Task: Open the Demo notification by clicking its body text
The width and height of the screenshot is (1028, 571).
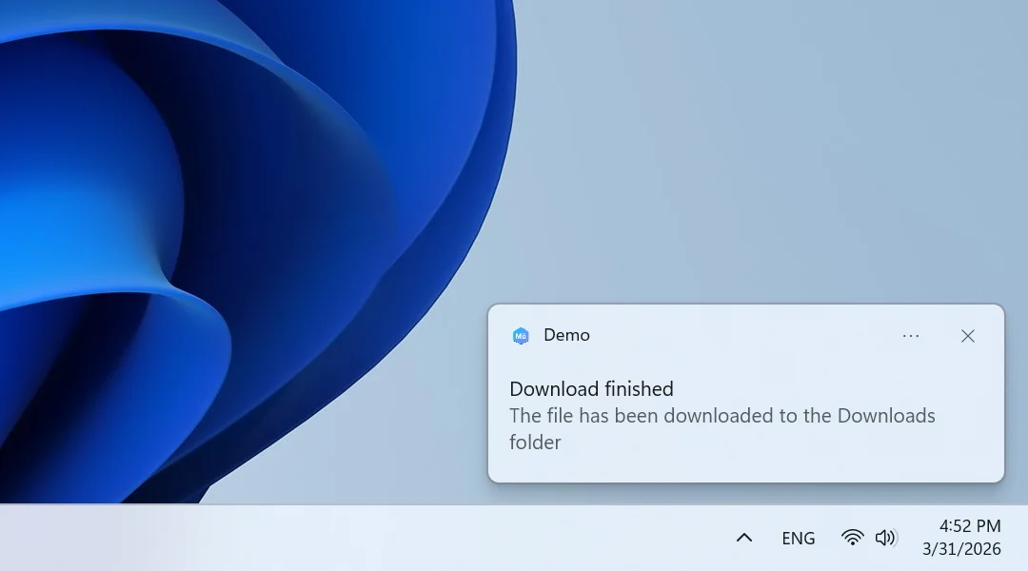Action: (x=722, y=416)
